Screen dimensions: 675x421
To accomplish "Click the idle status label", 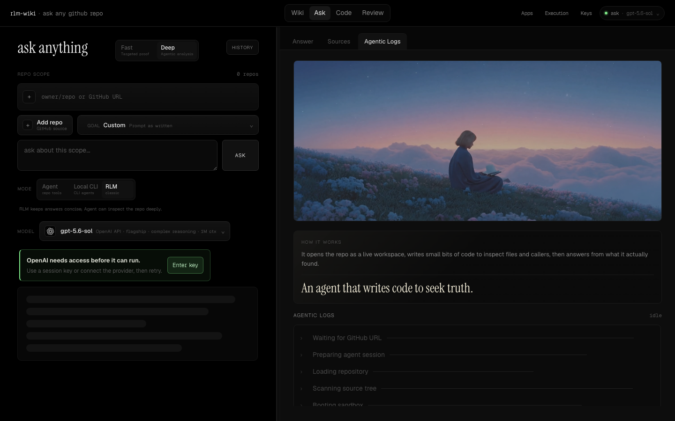I will point(655,316).
